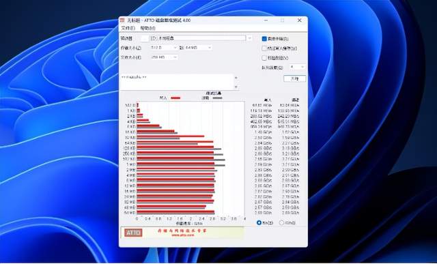Select the Bytes/s radio button
This screenshot has width=437, height=264.
click(259, 222)
